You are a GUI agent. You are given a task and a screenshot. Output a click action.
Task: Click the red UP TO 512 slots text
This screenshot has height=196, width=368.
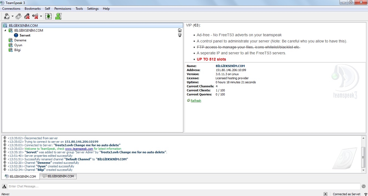[211, 59]
